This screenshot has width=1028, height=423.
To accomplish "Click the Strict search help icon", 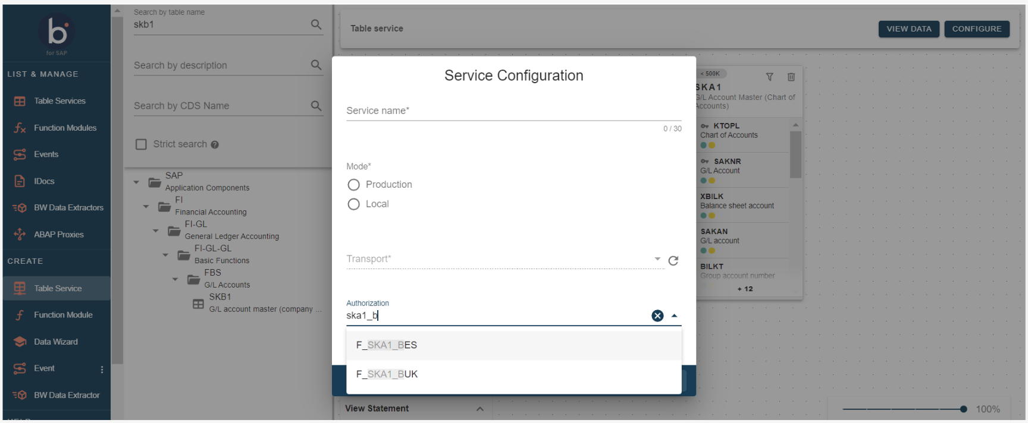I will pos(215,145).
